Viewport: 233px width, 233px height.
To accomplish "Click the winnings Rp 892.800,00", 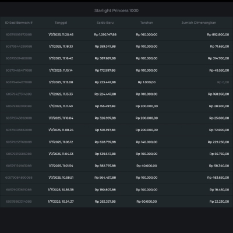I will tap(218, 34).
